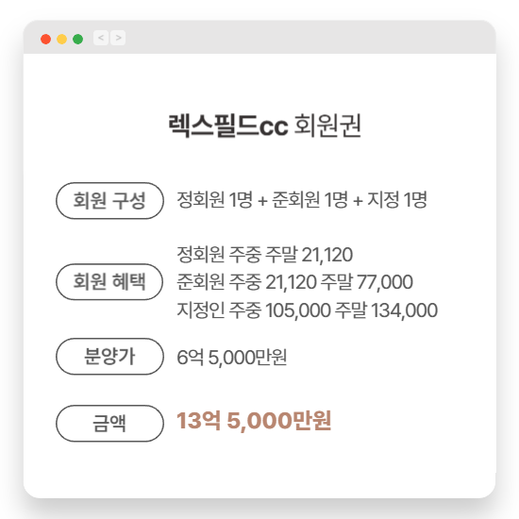Image resolution: width=519 pixels, height=519 pixels.
Task: Click the green maximize window dot
Action: pos(77,39)
